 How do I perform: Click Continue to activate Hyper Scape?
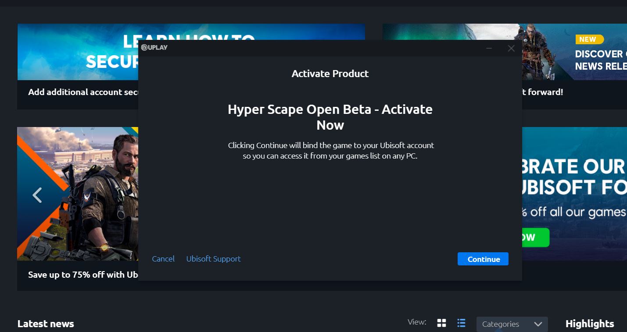tap(483, 259)
